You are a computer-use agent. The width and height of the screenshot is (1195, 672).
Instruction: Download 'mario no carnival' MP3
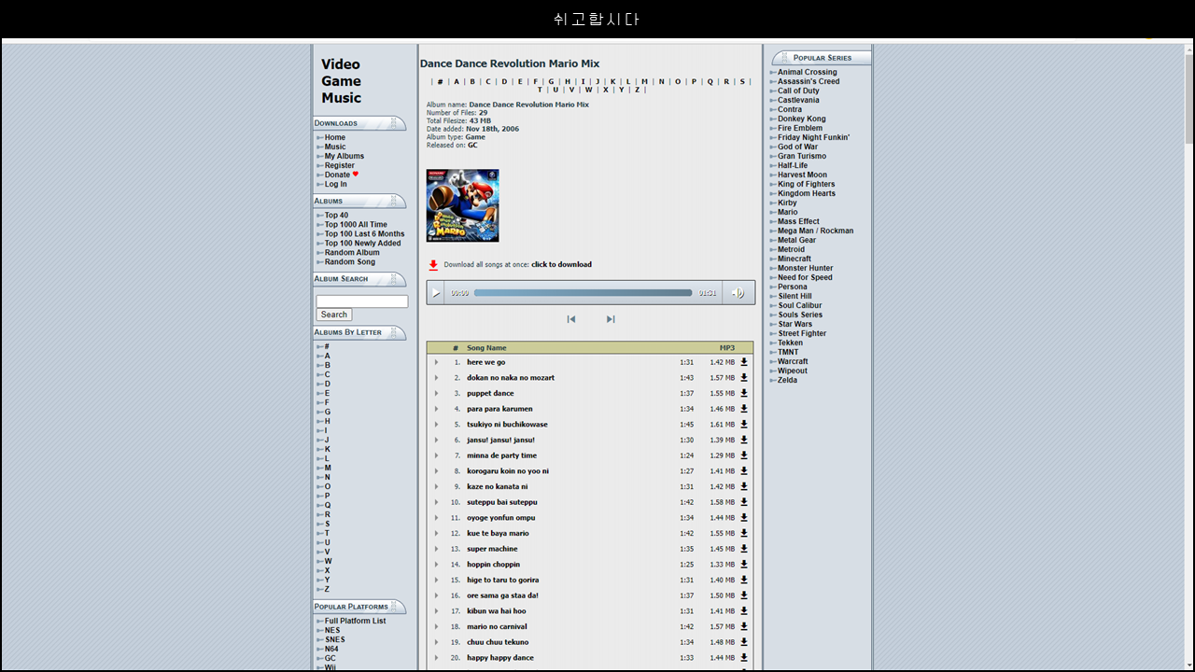click(x=744, y=626)
